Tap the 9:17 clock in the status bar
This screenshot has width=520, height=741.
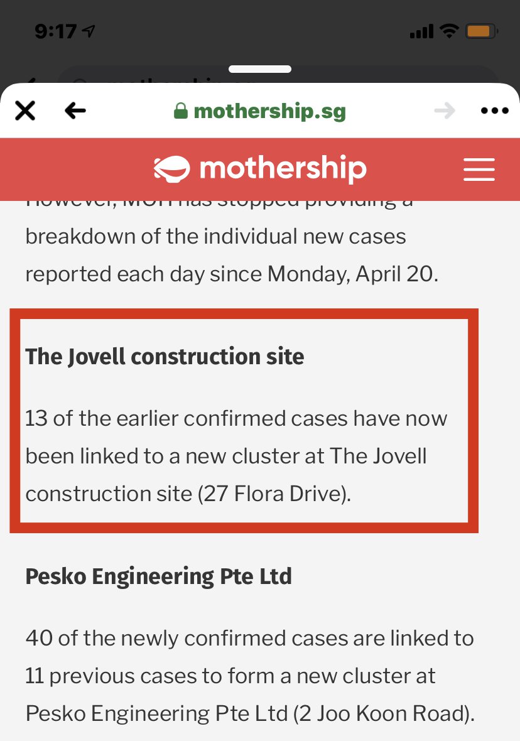click(x=55, y=31)
